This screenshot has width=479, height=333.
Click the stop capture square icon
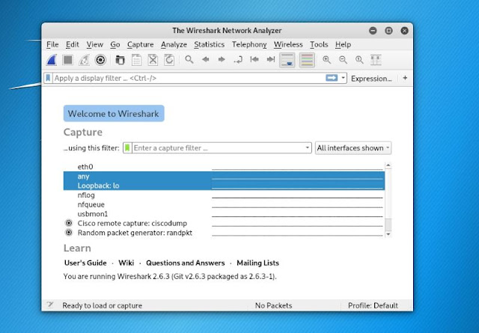pyautogui.click(x=68, y=60)
